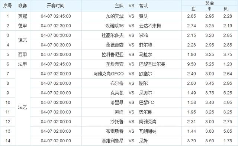The height and width of the screenshot is (146, 238).
Task: Click the 奖金 header cell
Action: click(x=209, y=3)
